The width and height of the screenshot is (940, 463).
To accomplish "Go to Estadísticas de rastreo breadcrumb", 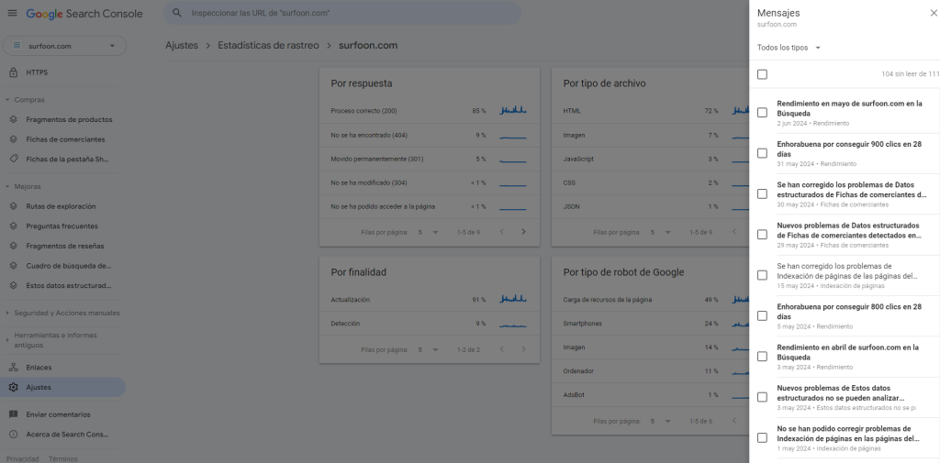I will [269, 46].
